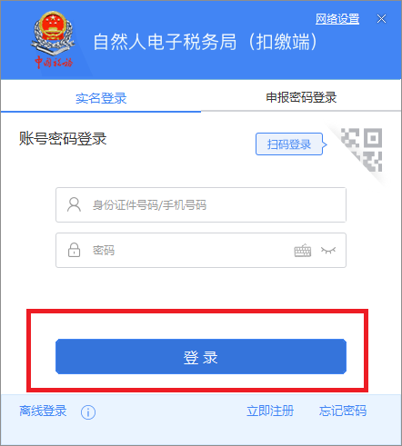This screenshot has width=402, height=446.
Task: Switch to QR code login via corner icon
Action: (x=361, y=150)
